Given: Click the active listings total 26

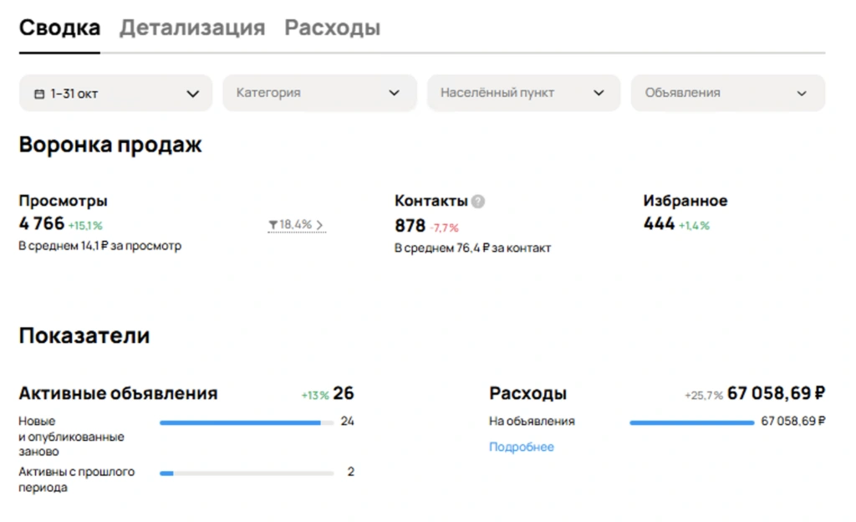Looking at the screenshot, I should coord(344,393).
